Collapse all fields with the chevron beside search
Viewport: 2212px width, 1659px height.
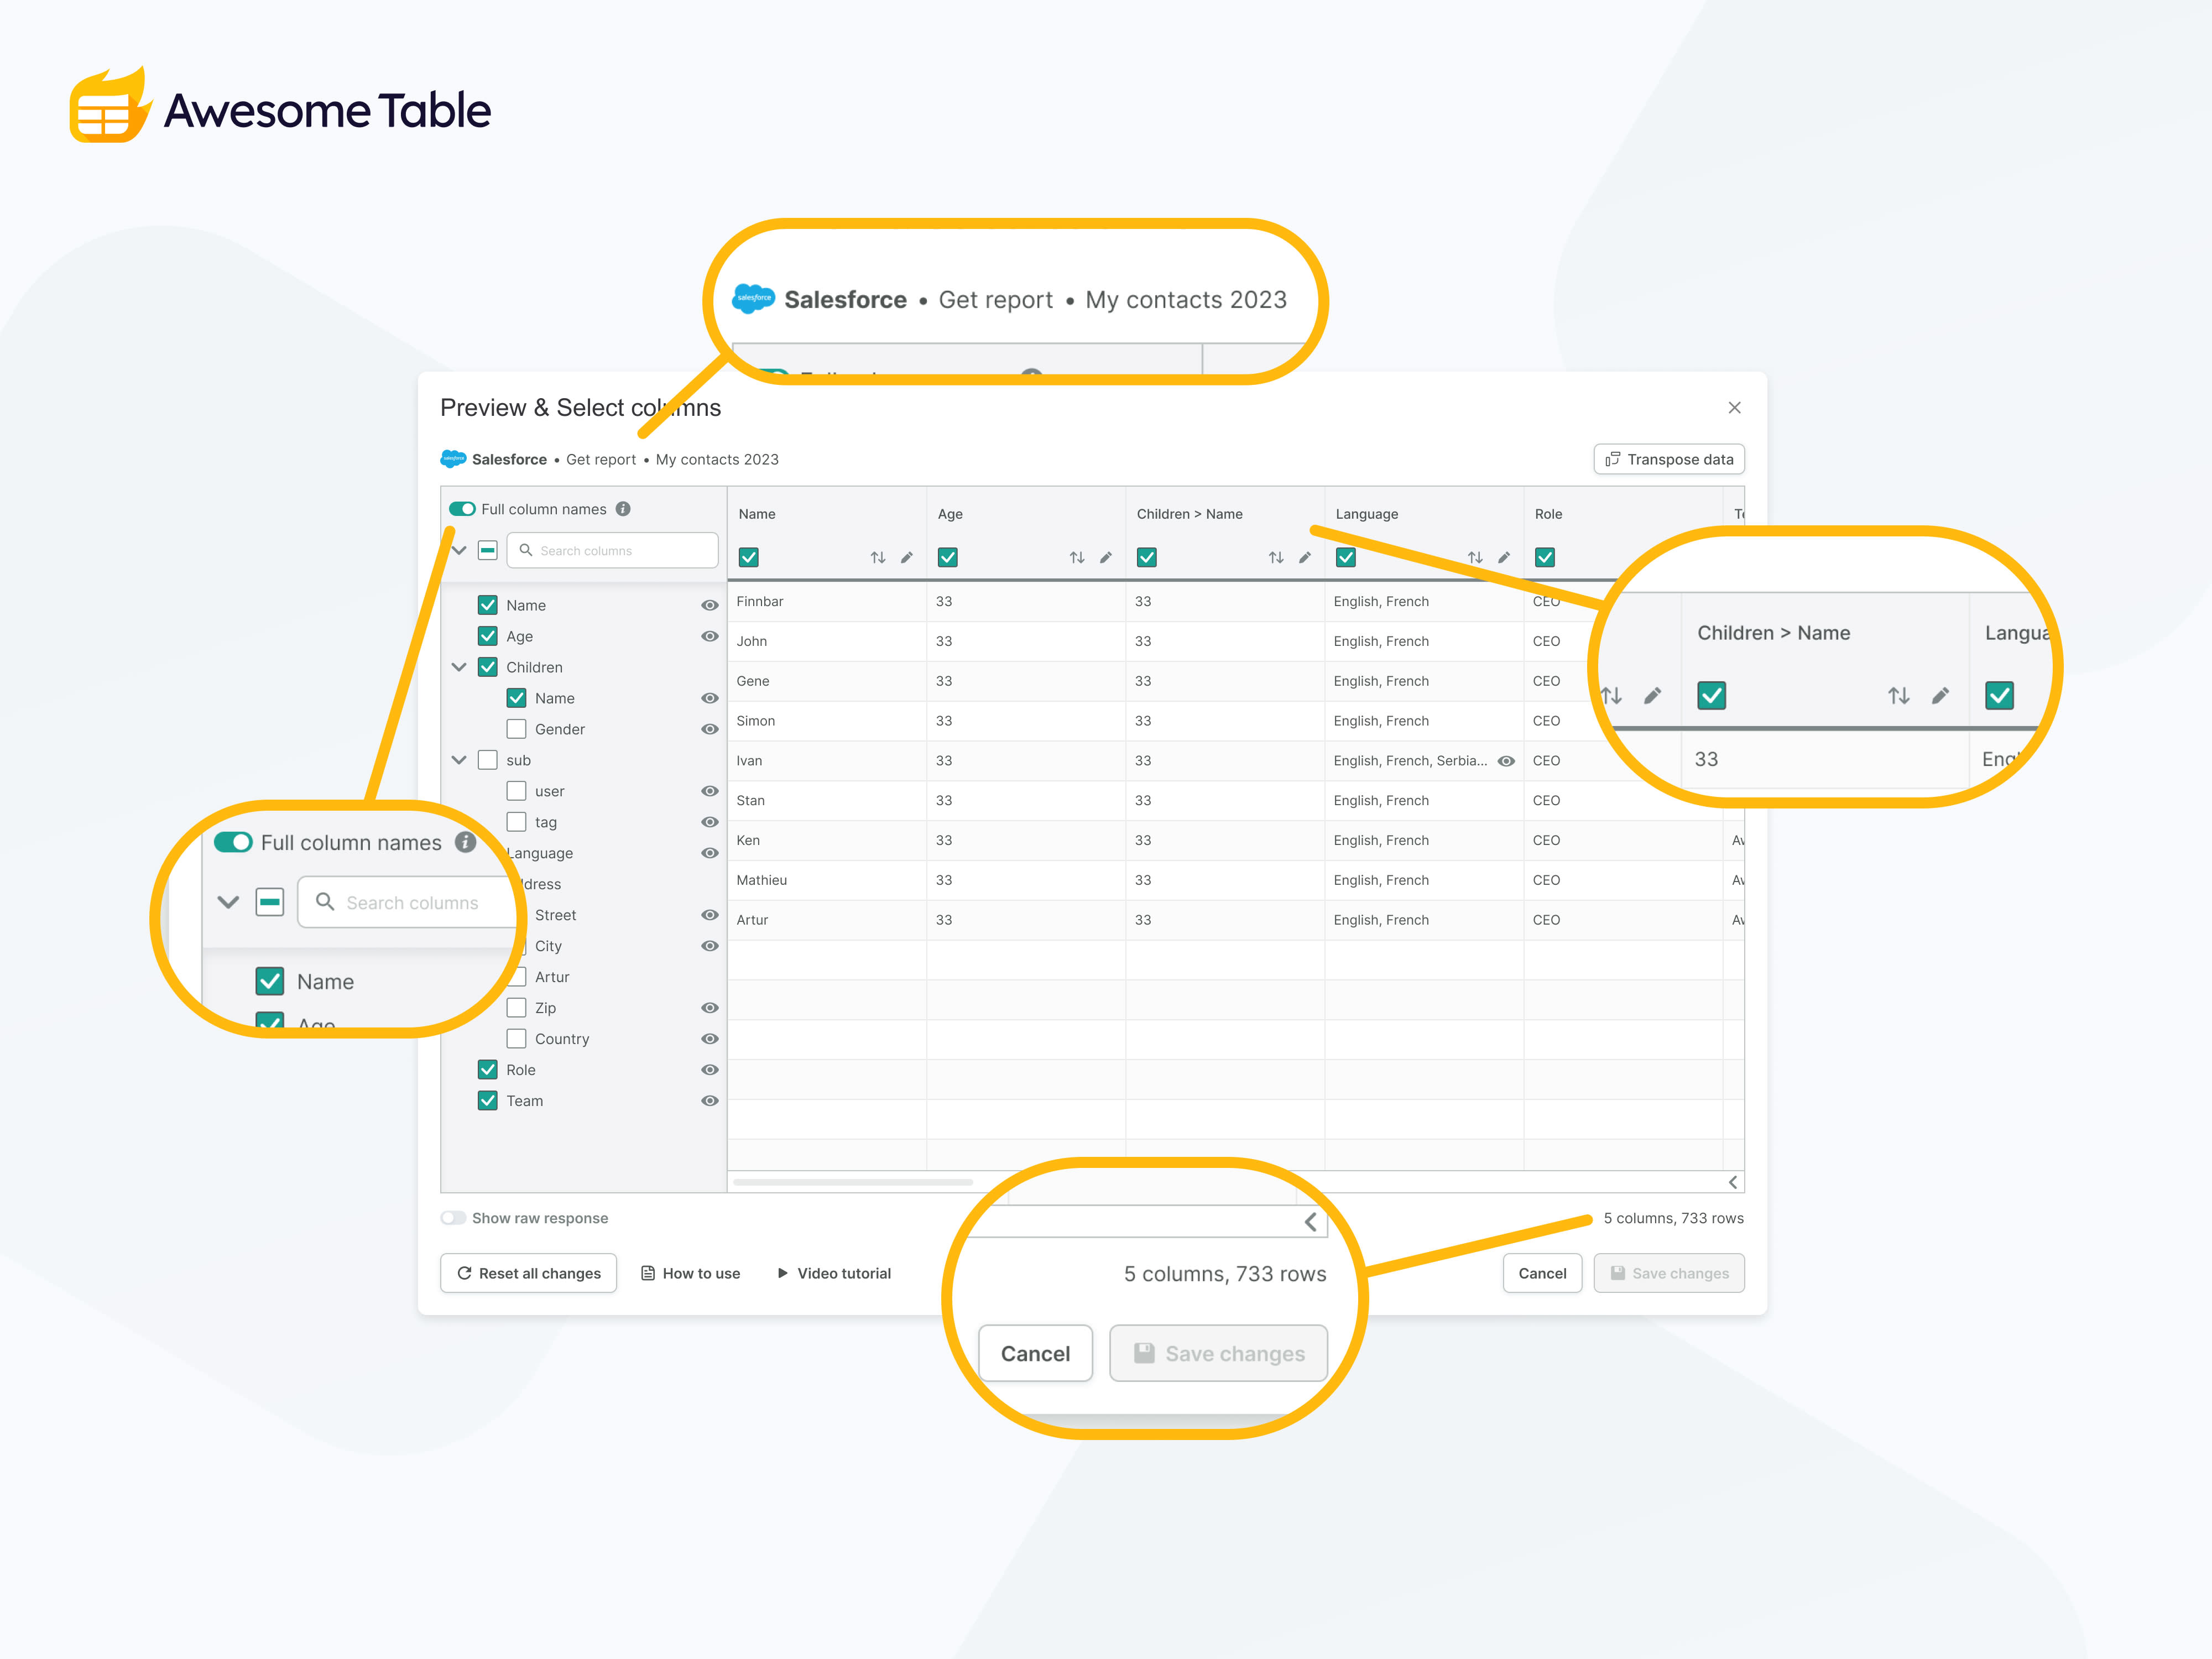[459, 551]
